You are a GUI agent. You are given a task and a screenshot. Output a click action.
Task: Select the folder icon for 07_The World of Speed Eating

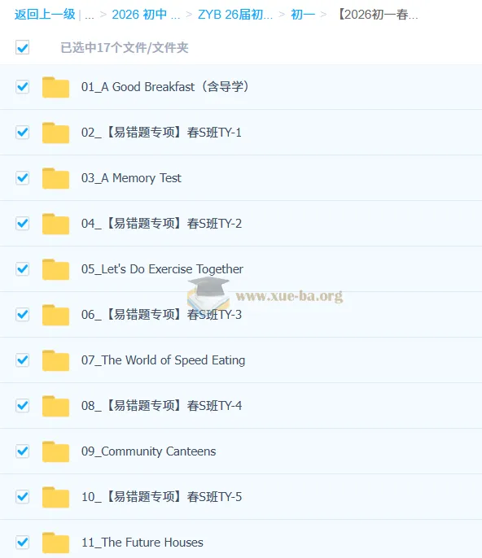(55, 360)
